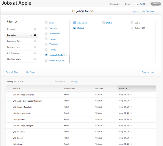Uncheck the checked Dubai checkbox beside Abu Dhabi

point(75,28)
